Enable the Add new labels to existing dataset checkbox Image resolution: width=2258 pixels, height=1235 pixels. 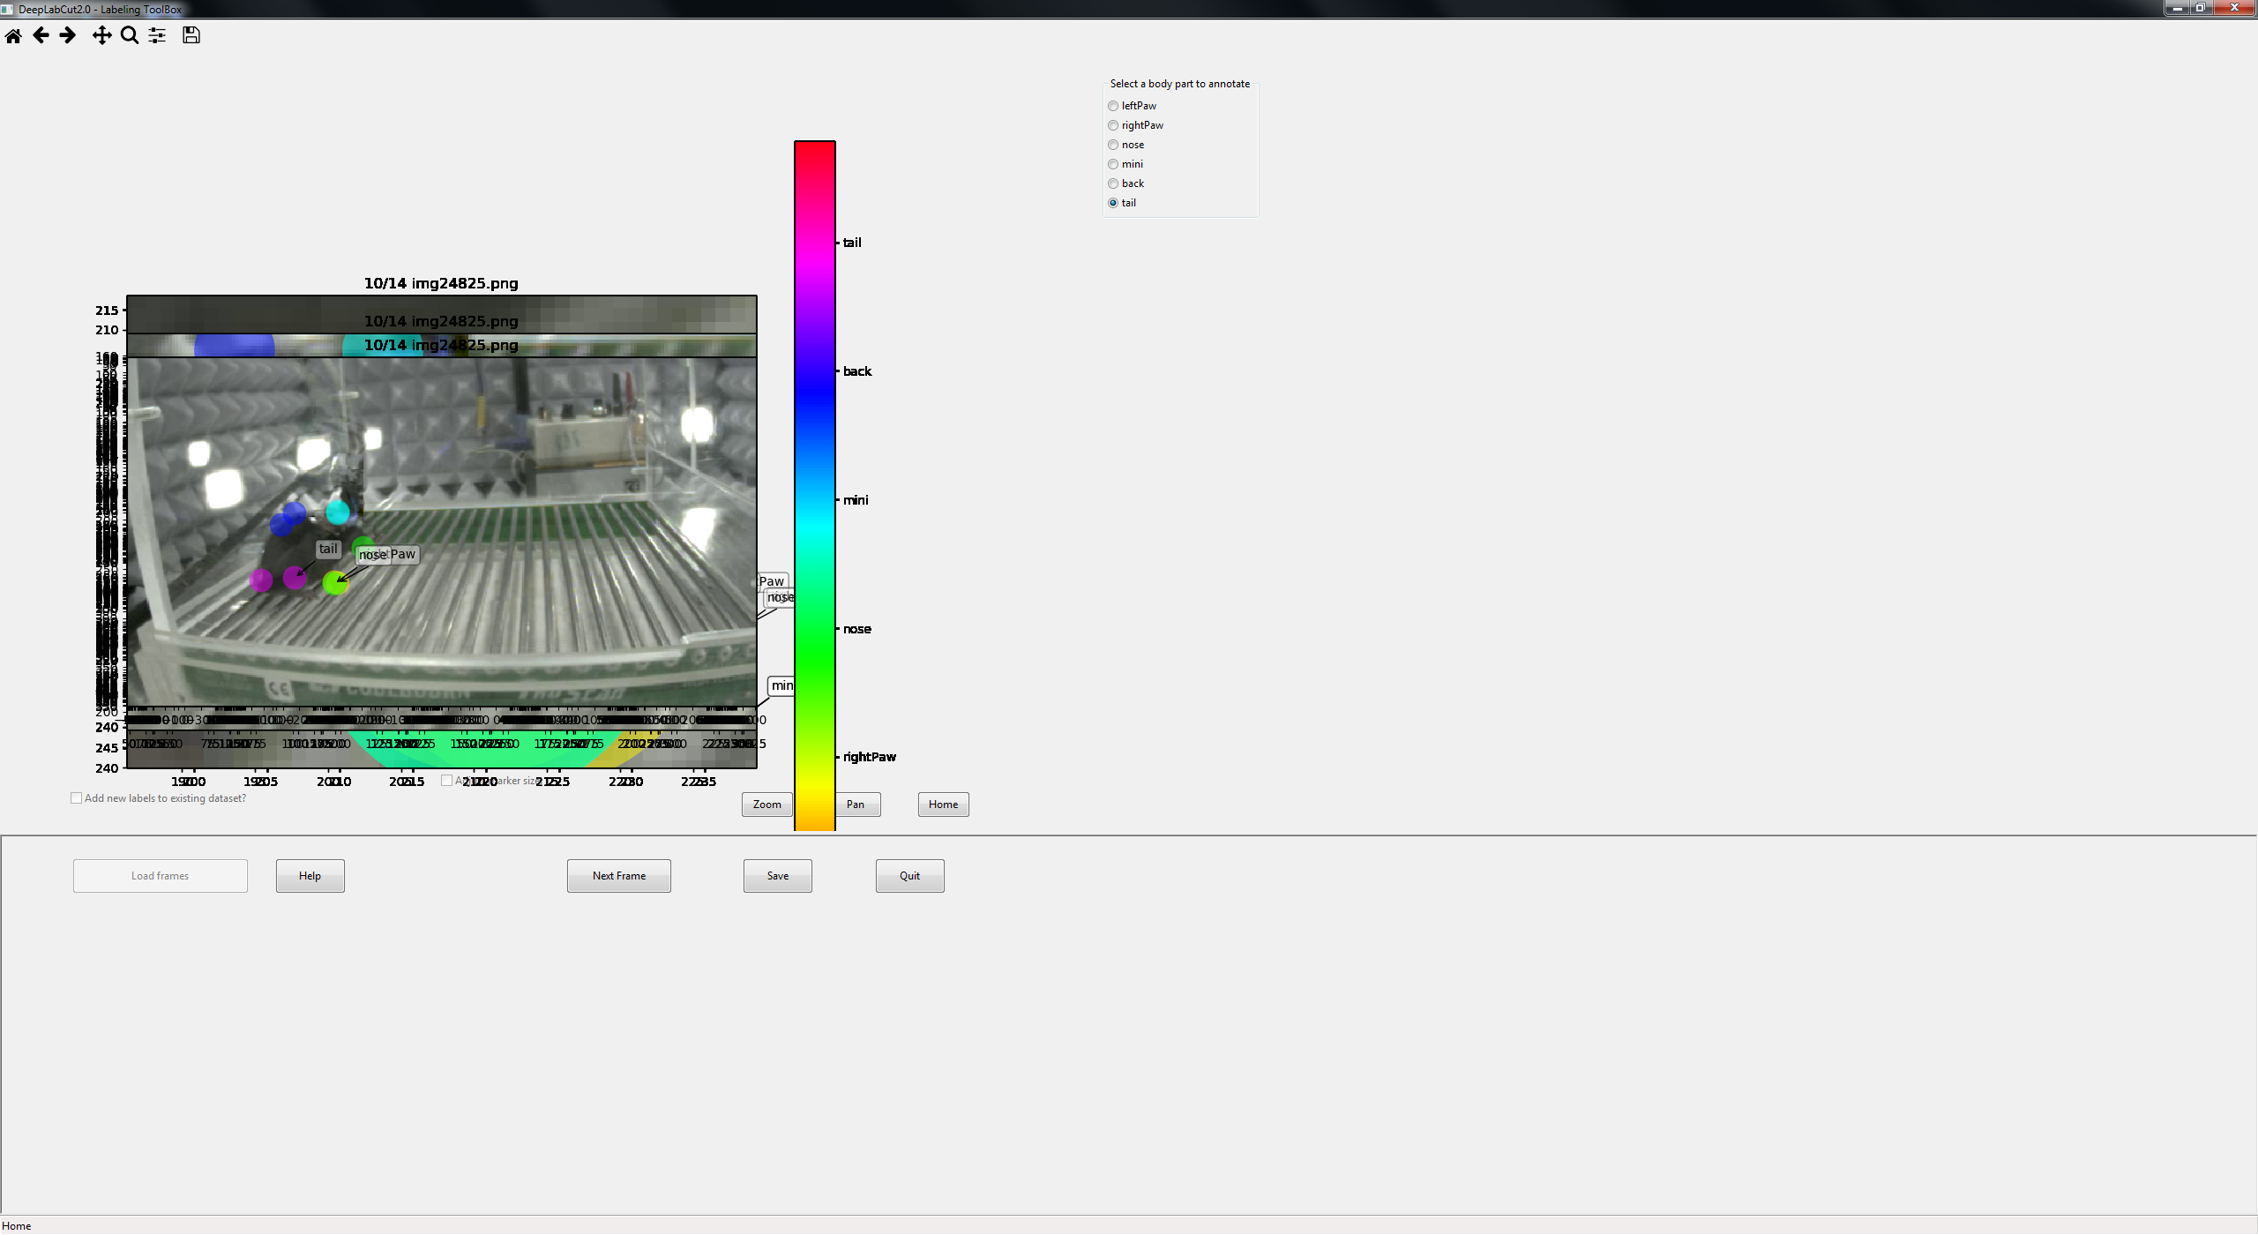click(77, 797)
